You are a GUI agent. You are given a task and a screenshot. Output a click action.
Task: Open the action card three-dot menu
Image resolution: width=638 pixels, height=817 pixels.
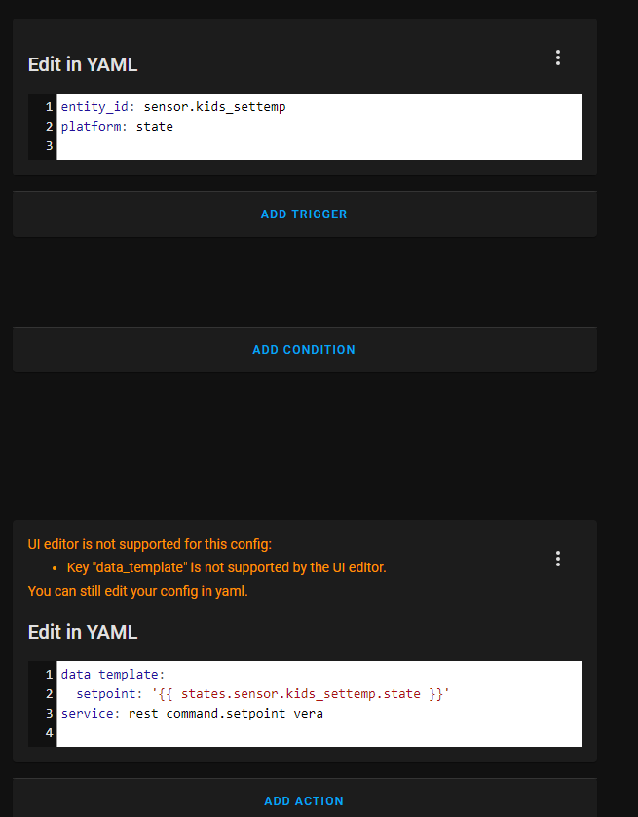click(558, 559)
